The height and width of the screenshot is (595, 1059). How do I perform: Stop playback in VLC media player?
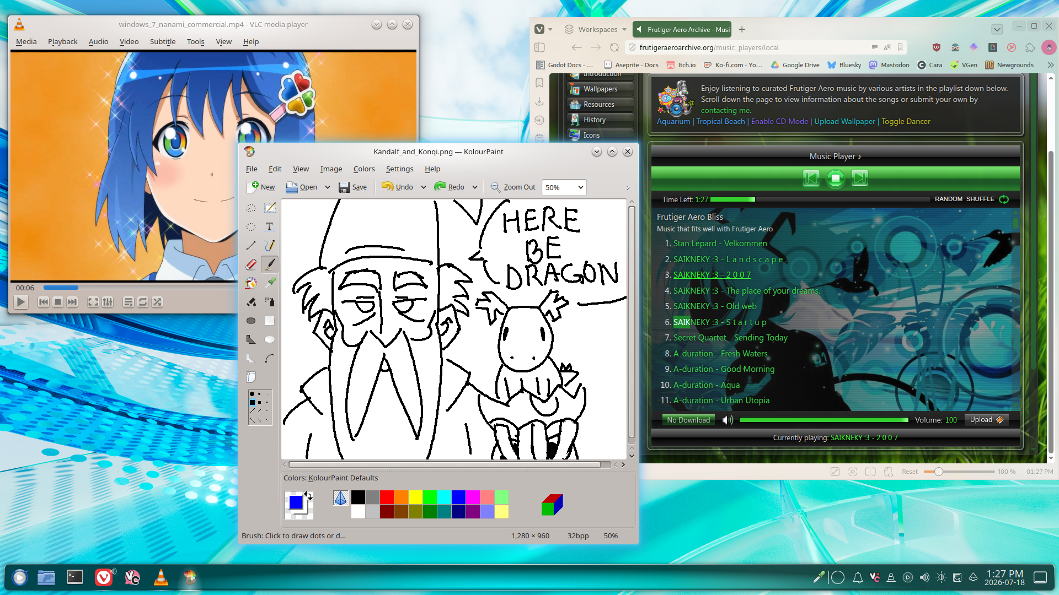pos(58,302)
